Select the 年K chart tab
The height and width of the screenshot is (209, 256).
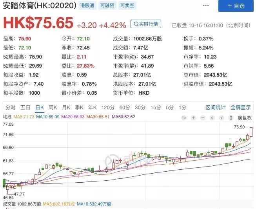tap(93, 108)
